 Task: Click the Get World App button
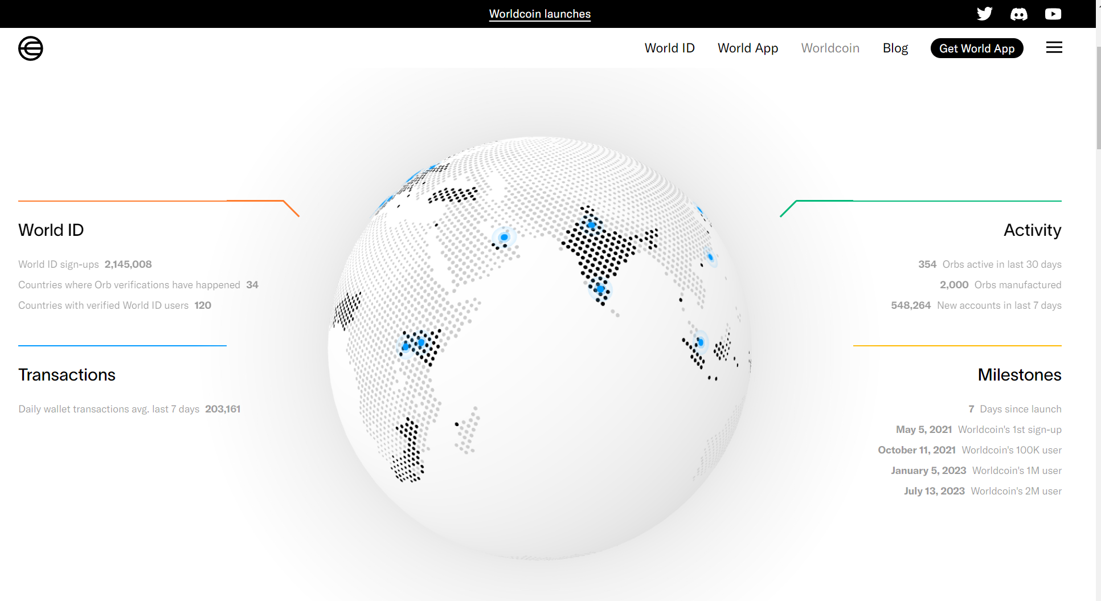point(977,48)
